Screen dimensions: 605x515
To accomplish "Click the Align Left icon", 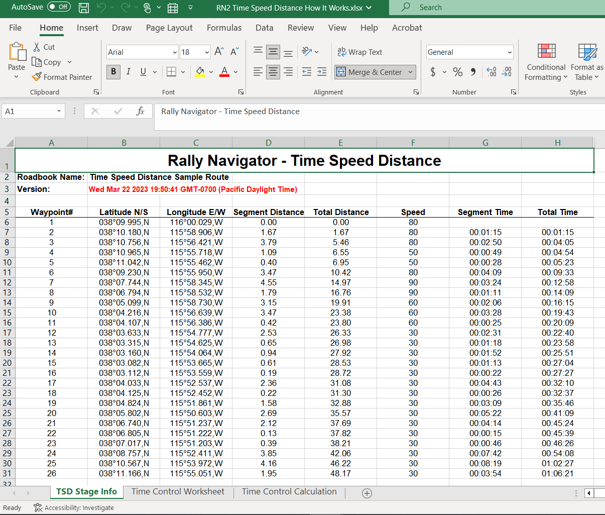I will pyautogui.click(x=258, y=71).
